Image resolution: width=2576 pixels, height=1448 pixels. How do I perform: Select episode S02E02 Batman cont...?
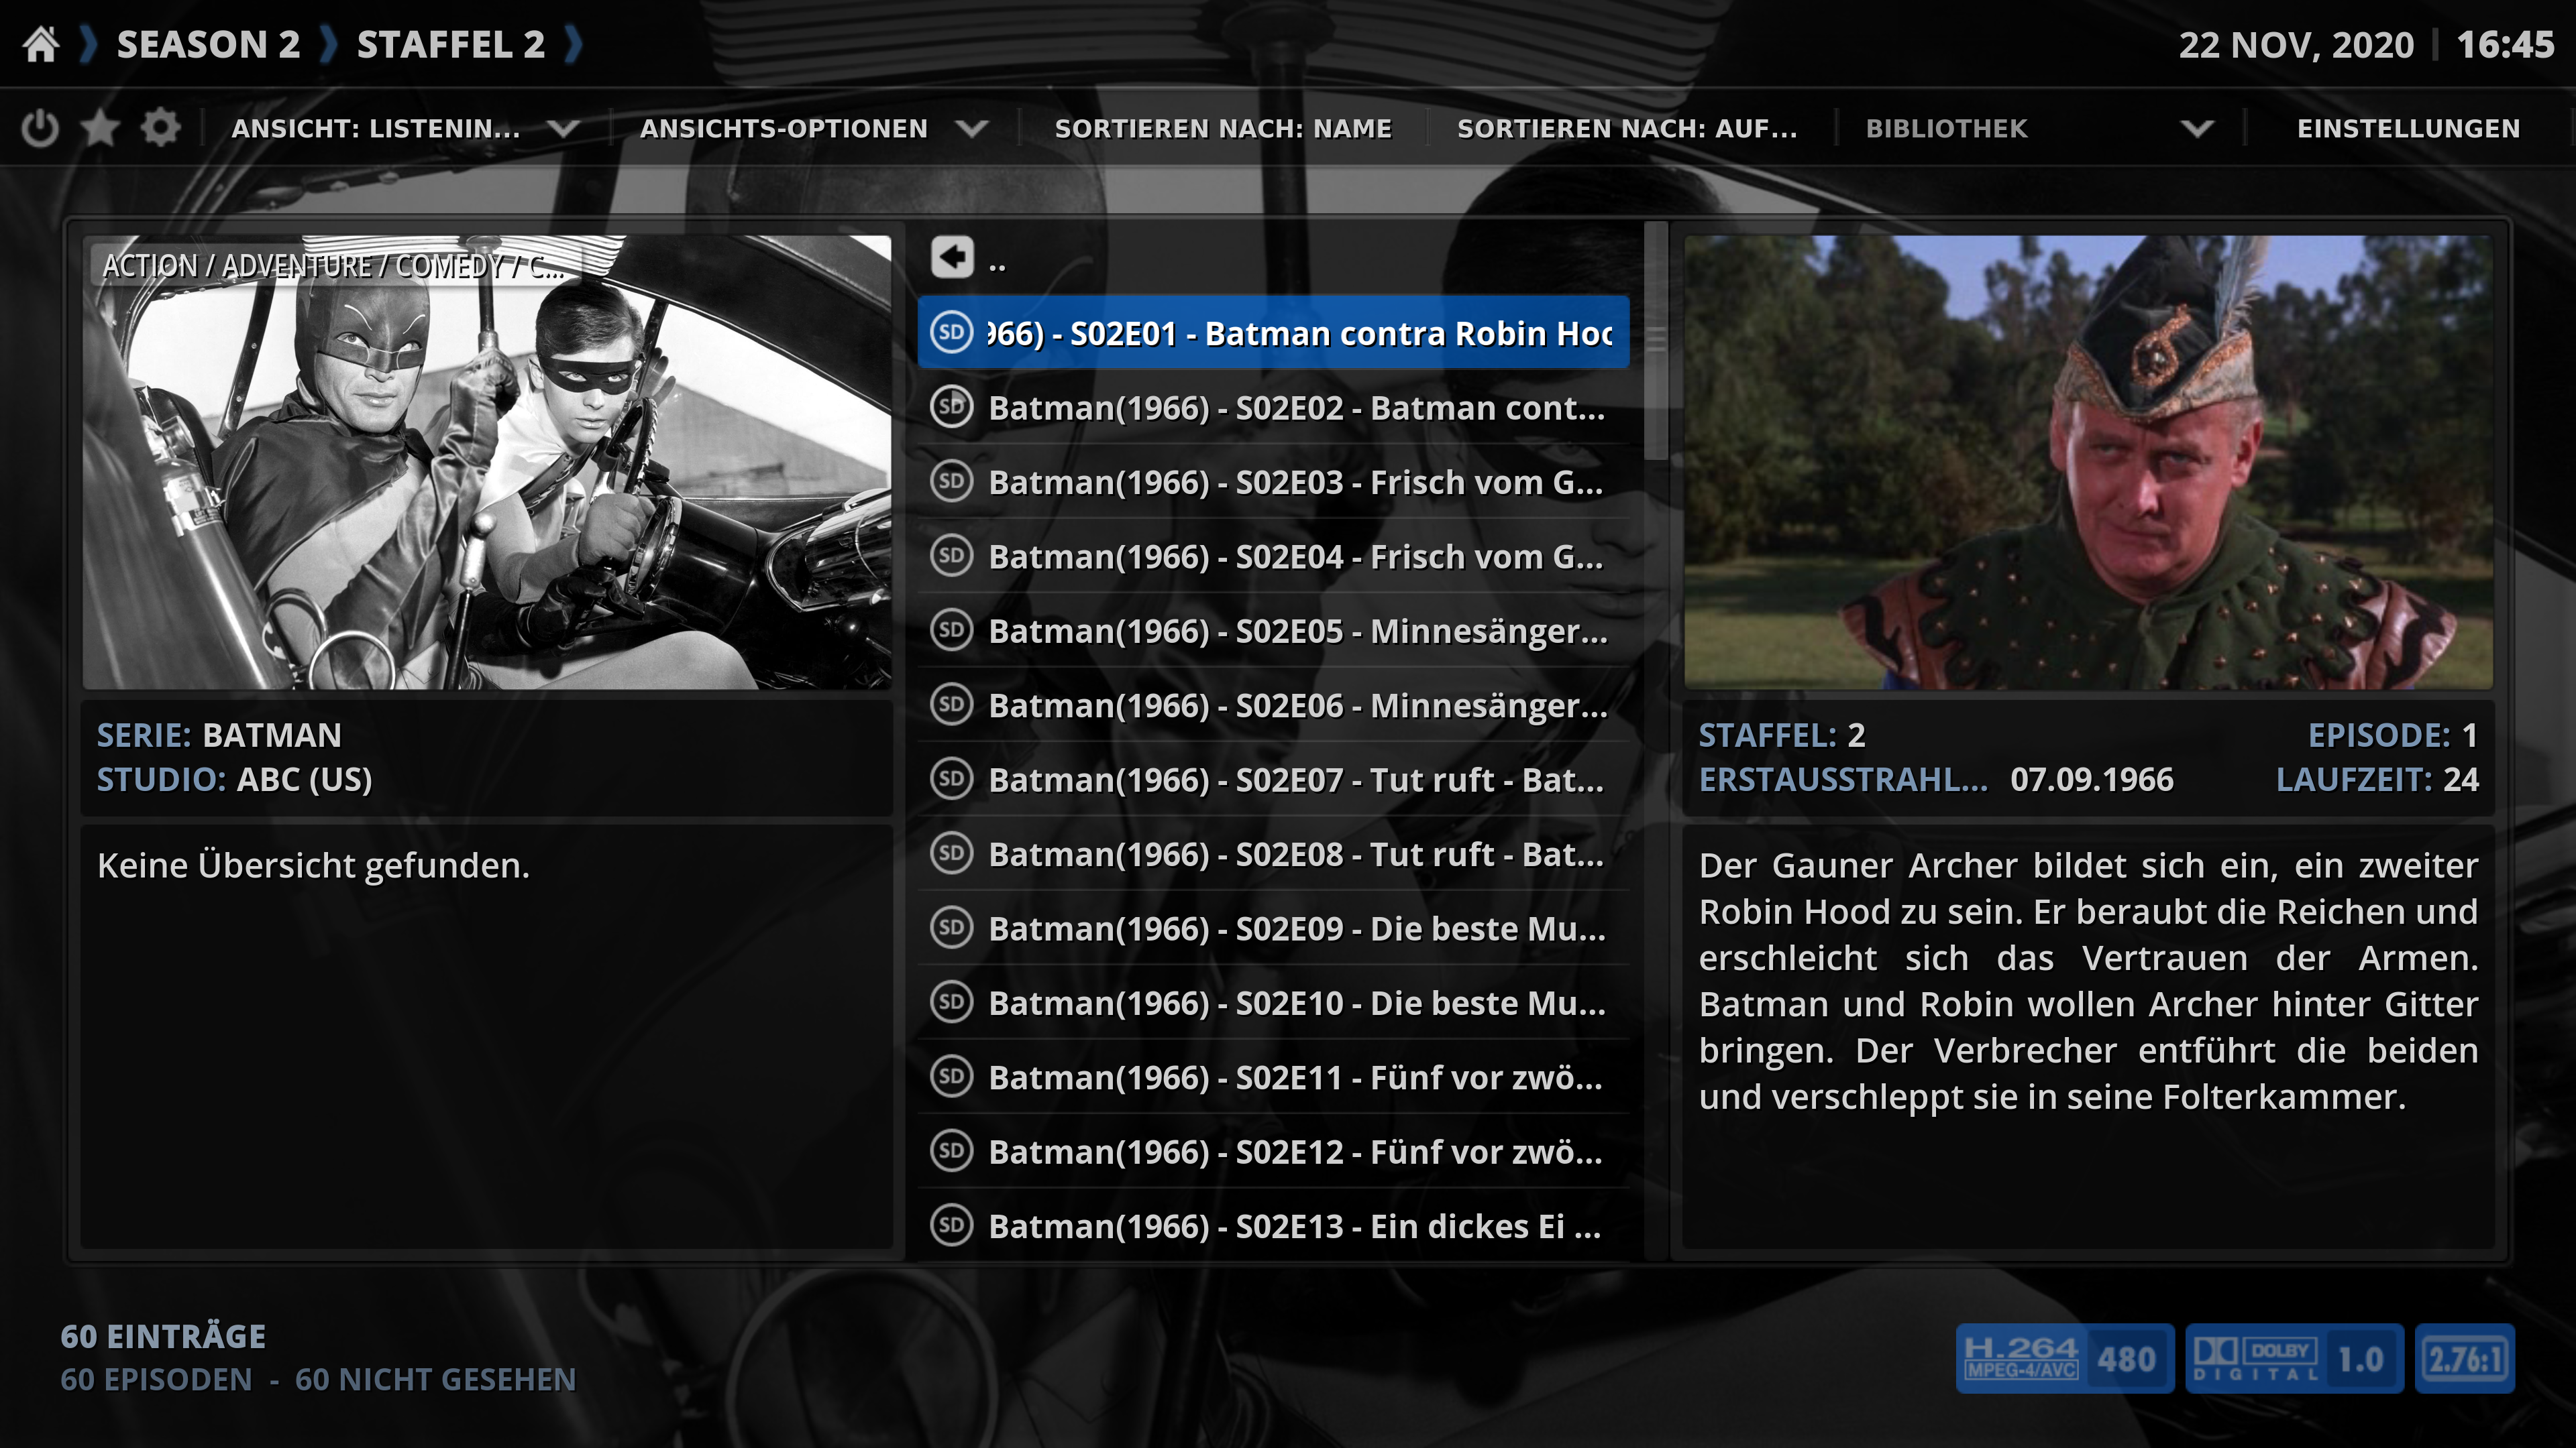tap(1273, 408)
